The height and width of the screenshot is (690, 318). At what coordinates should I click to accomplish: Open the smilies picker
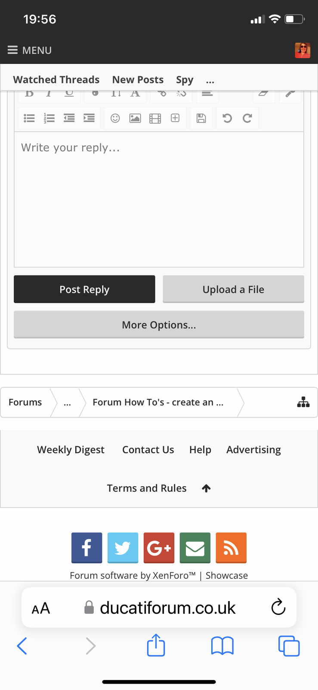115,118
